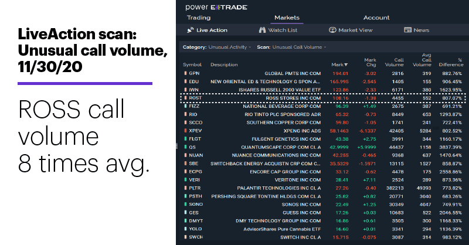This screenshot has height=245, width=469.
Task: Click the 3837.39% difference value
Action: [x=450, y=147]
